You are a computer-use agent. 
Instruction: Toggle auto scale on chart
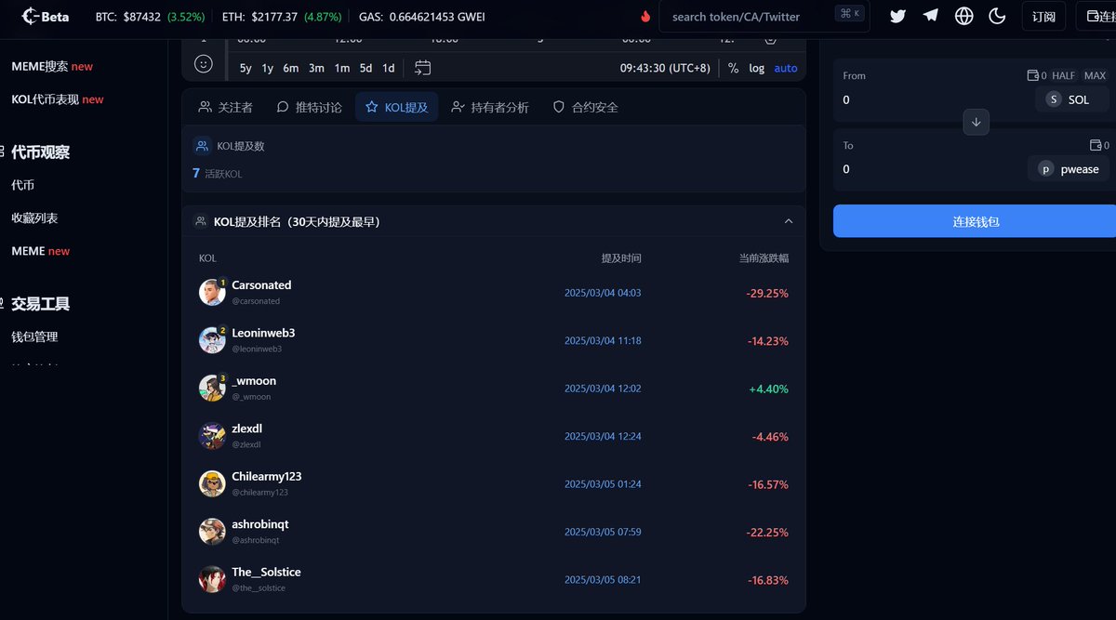786,68
